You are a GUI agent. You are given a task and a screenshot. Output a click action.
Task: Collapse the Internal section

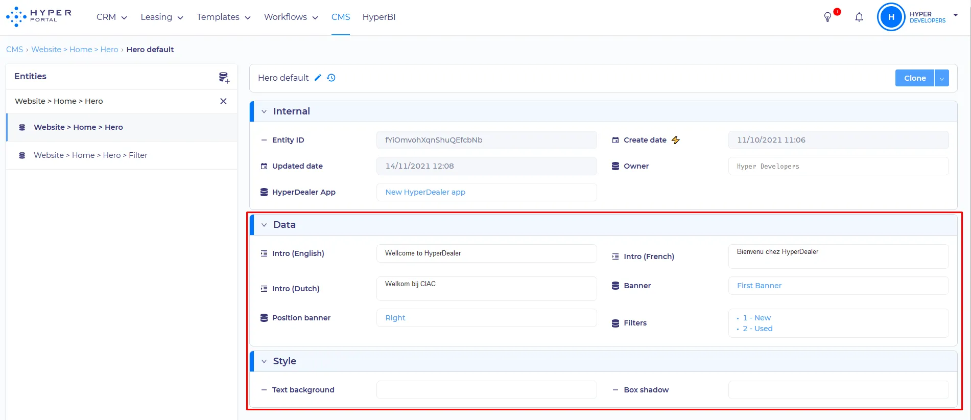[x=264, y=111]
